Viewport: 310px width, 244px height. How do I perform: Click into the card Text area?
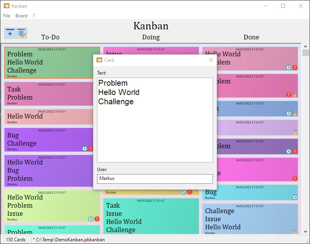point(155,120)
